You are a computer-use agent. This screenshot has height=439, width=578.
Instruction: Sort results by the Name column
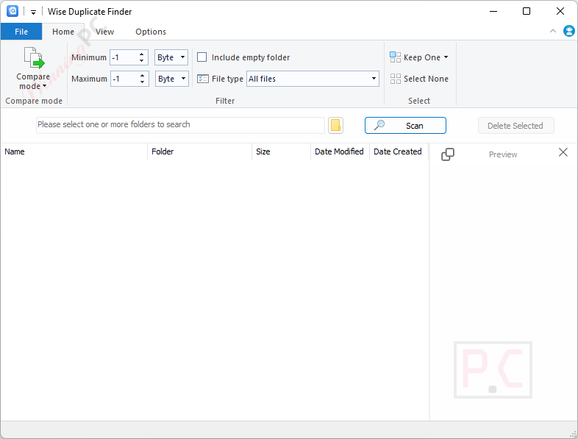pos(74,151)
